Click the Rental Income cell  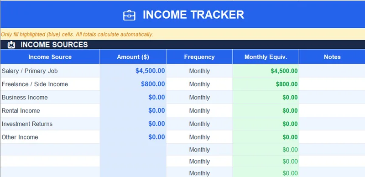pos(50,110)
